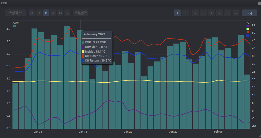Click the CH Return : 36.6 °C tooltip row
This screenshot has height=138, width=261.
[x=96, y=60]
